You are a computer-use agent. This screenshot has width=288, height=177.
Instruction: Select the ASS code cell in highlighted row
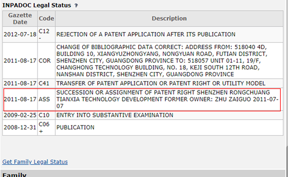tap(44, 99)
